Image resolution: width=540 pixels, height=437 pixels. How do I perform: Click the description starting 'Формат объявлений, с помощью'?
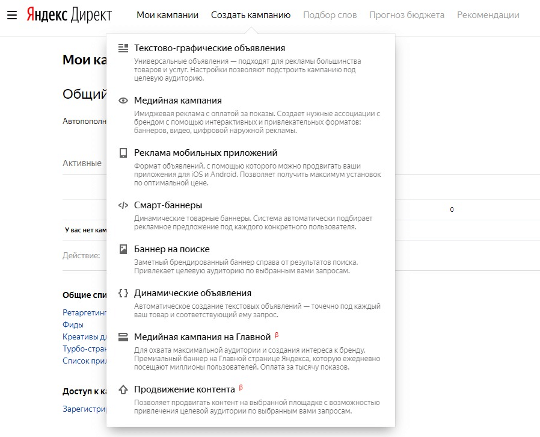coord(257,175)
